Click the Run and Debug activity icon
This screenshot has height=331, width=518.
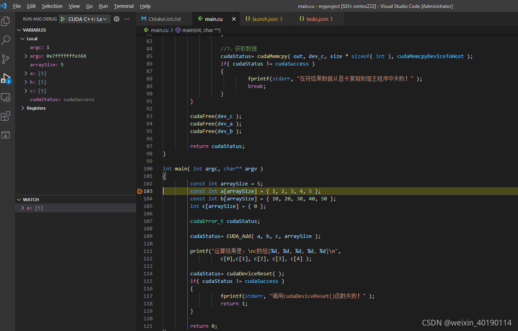[x=6, y=78]
